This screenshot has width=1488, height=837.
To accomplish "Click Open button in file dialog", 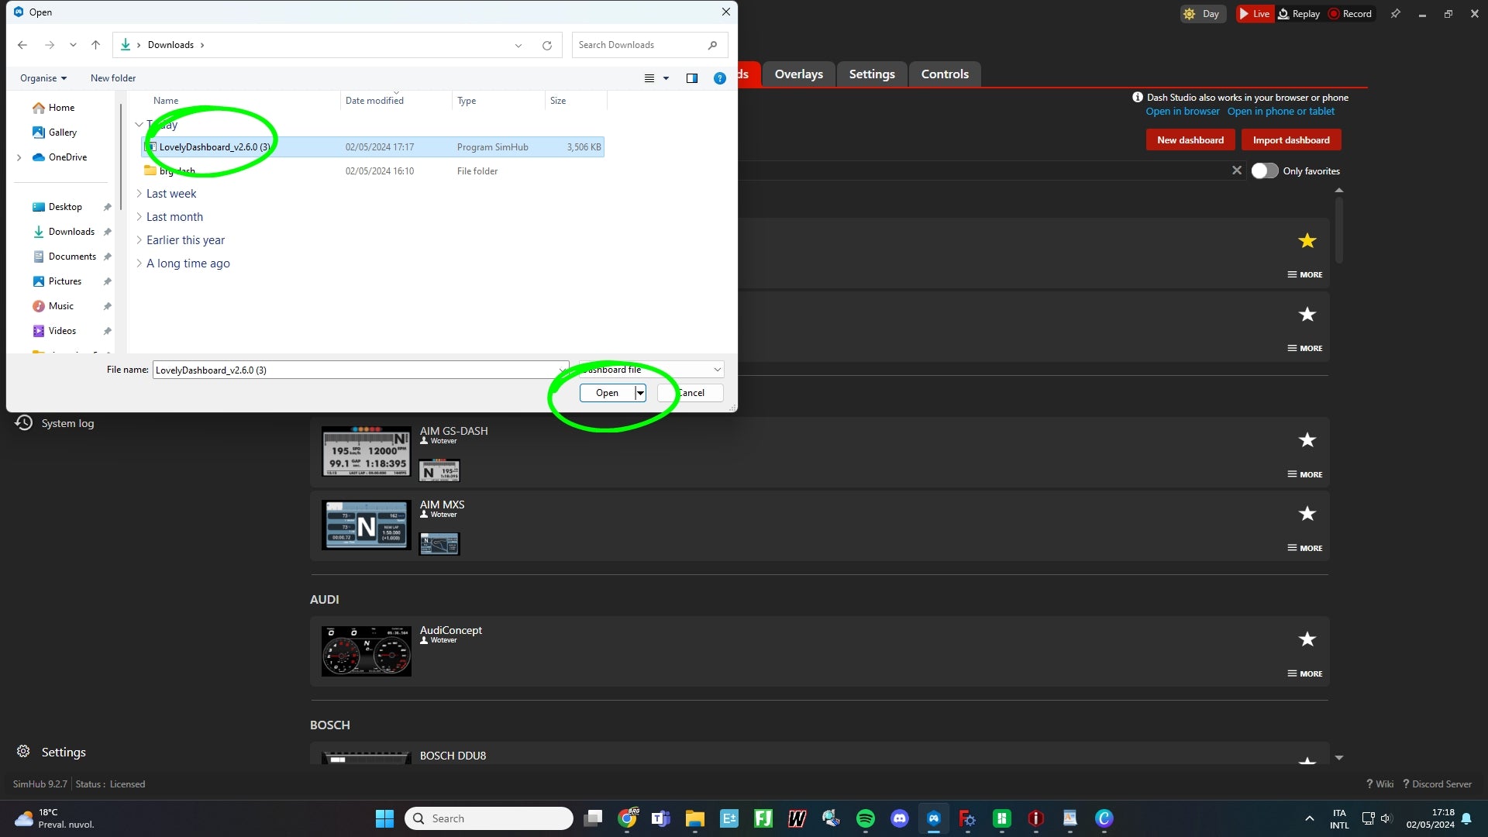I will point(607,393).
